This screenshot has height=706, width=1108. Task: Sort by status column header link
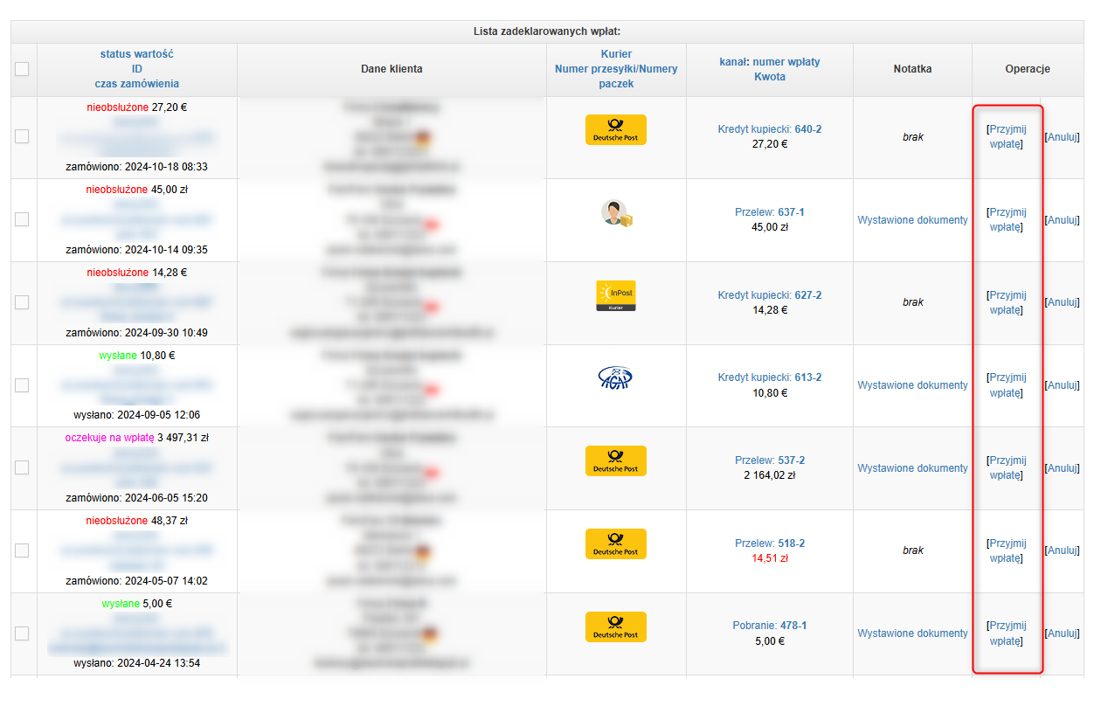click(115, 54)
